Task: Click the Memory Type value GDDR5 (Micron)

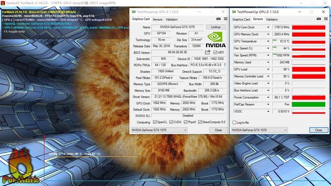Action: (x=168, y=84)
